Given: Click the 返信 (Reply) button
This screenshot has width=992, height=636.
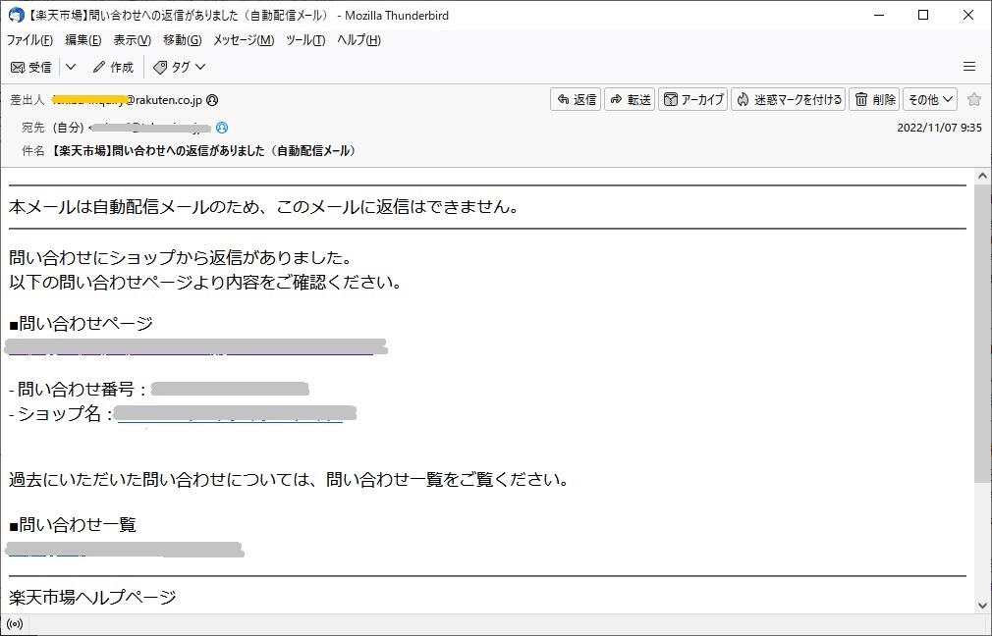Looking at the screenshot, I should point(576,99).
